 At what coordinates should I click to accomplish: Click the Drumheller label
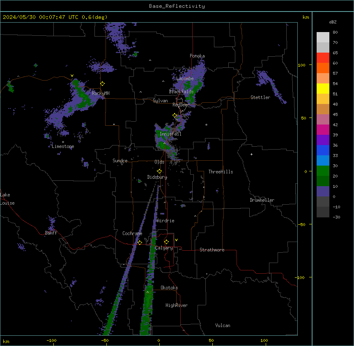pos(262,200)
